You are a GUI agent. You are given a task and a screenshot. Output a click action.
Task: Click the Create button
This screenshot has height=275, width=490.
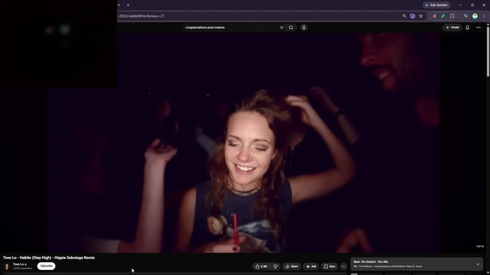click(x=452, y=27)
